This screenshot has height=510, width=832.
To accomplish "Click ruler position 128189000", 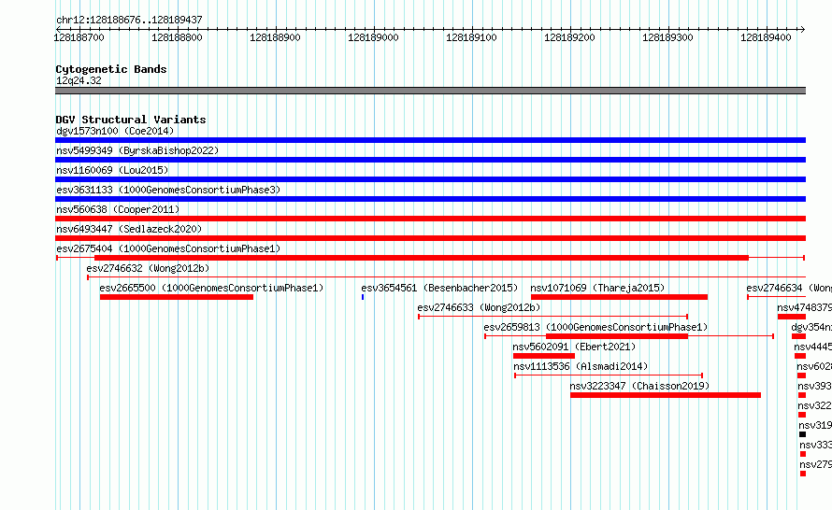I will (x=373, y=37).
